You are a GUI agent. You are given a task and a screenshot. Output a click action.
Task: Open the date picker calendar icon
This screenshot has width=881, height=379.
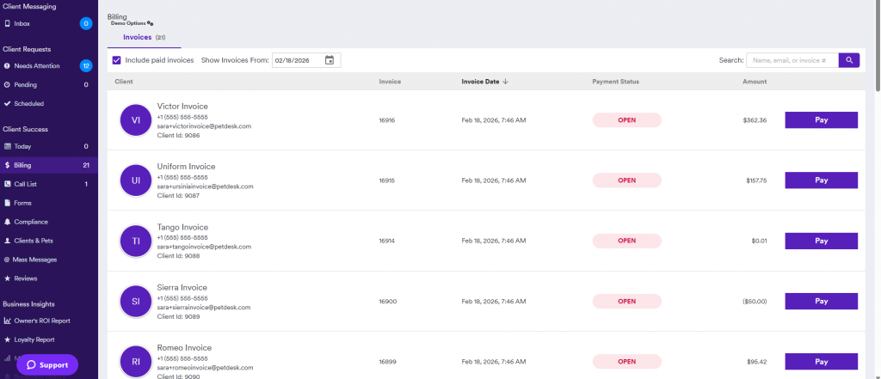tap(330, 60)
